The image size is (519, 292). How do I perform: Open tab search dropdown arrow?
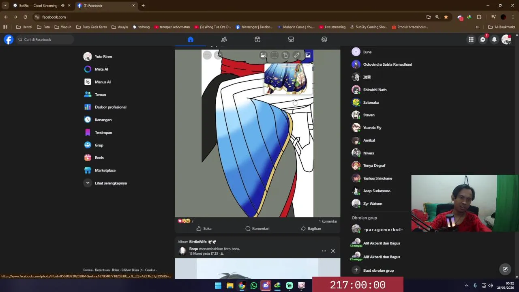pyautogui.click(x=5, y=6)
